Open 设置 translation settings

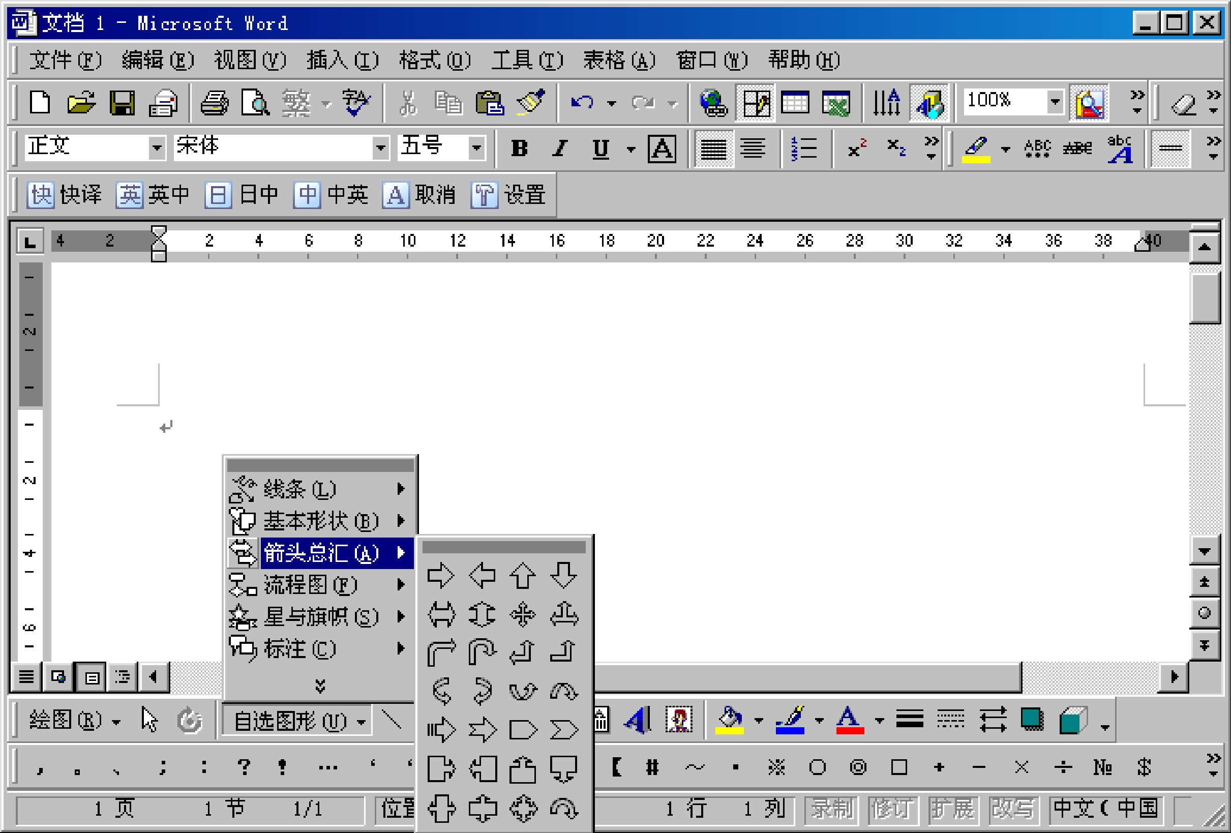tap(508, 194)
